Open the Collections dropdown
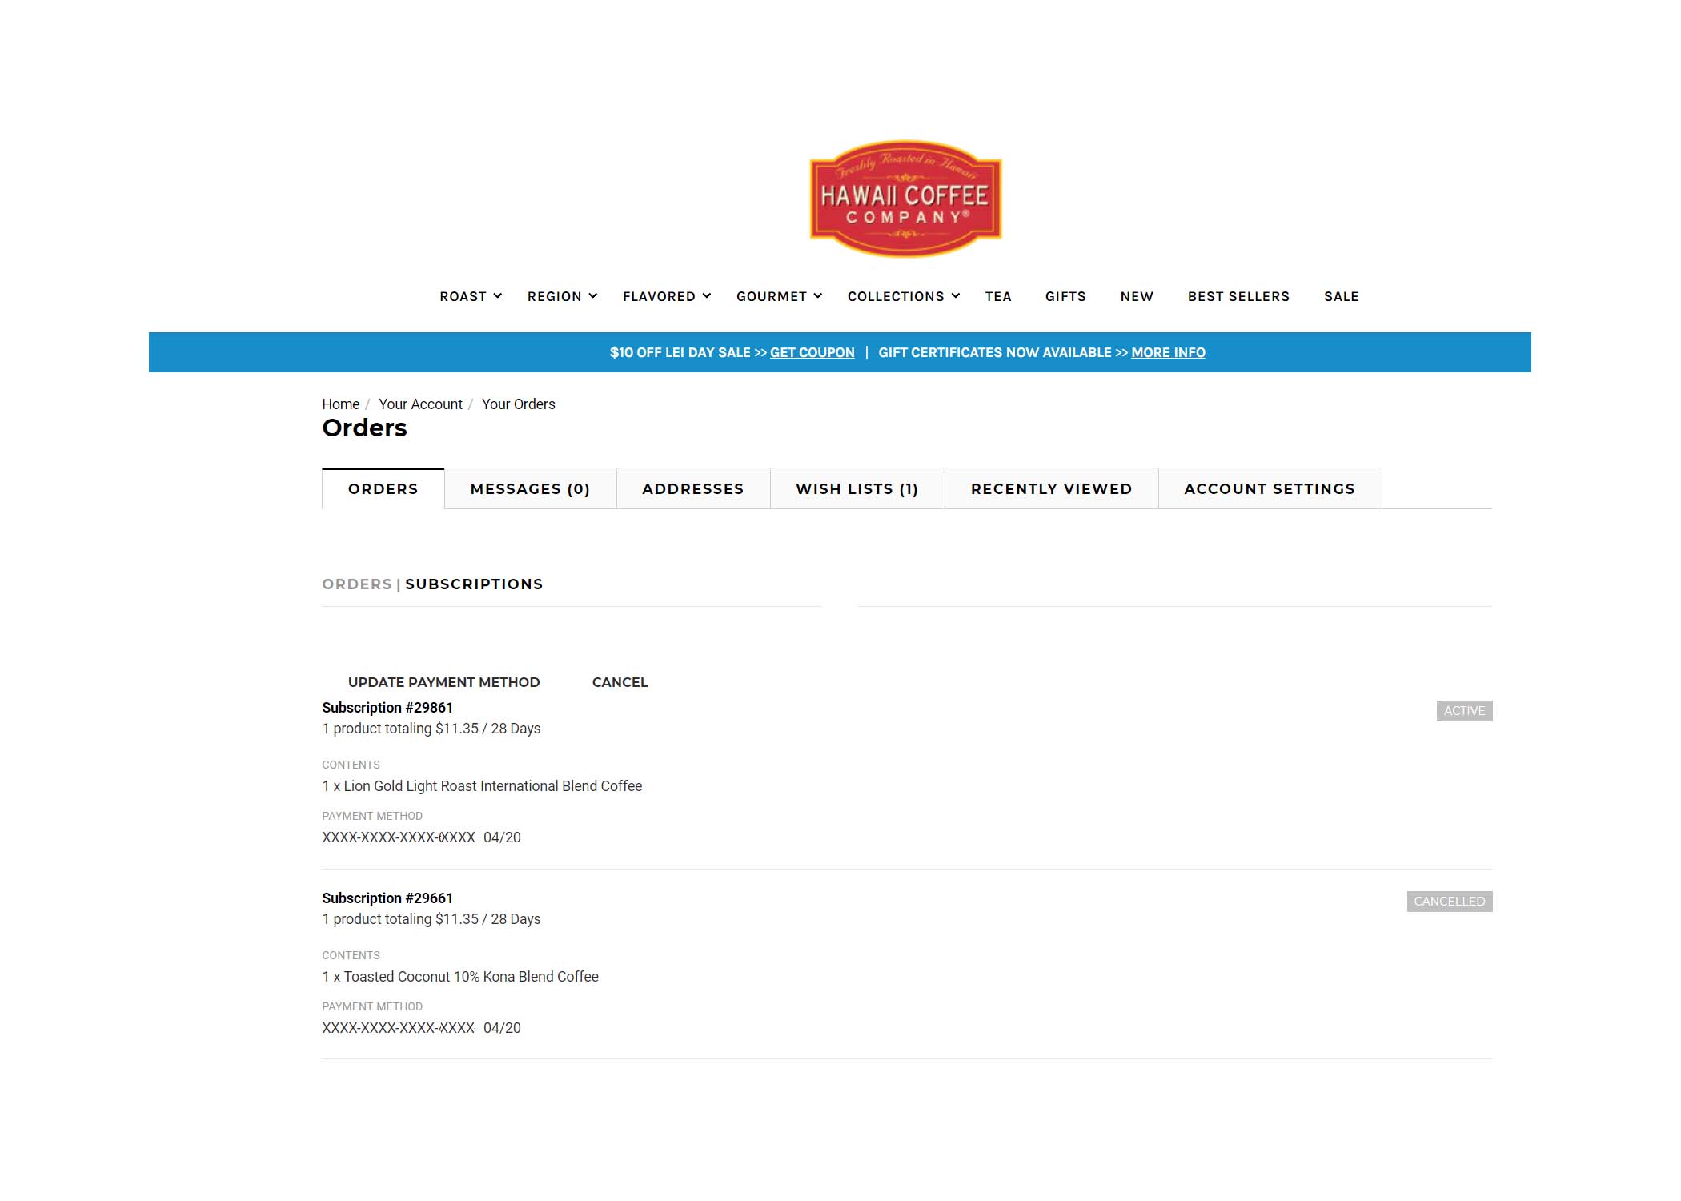The height and width of the screenshot is (1201, 1681). (903, 296)
